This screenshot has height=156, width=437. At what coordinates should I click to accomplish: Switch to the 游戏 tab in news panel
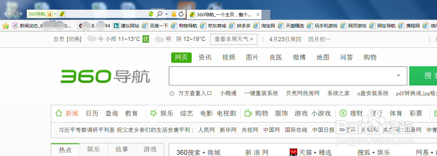(150, 149)
